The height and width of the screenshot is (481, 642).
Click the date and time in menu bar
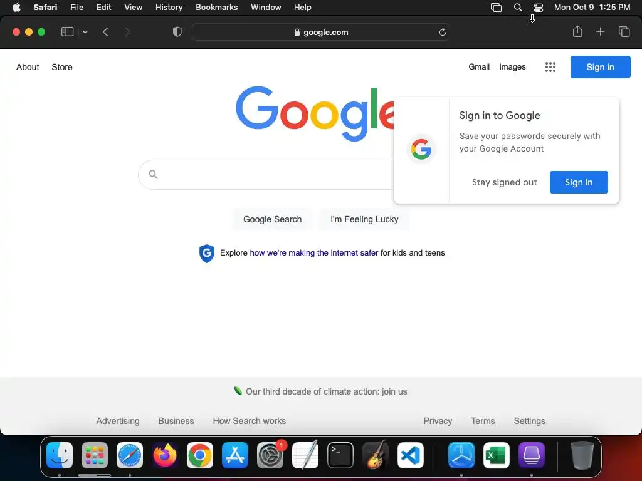(x=592, y=8)
